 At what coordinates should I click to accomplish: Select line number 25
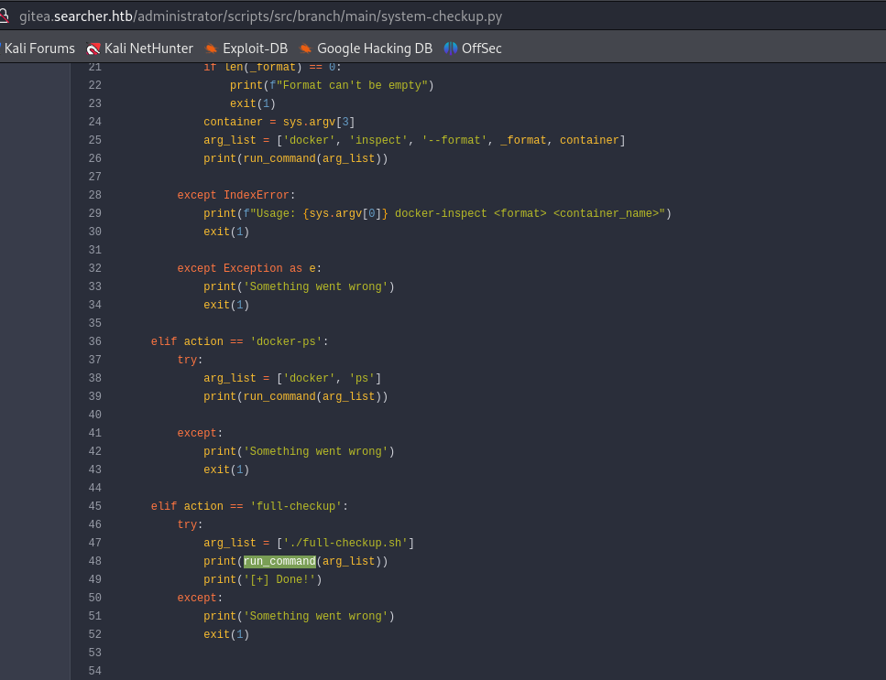(x=95, y=140)
